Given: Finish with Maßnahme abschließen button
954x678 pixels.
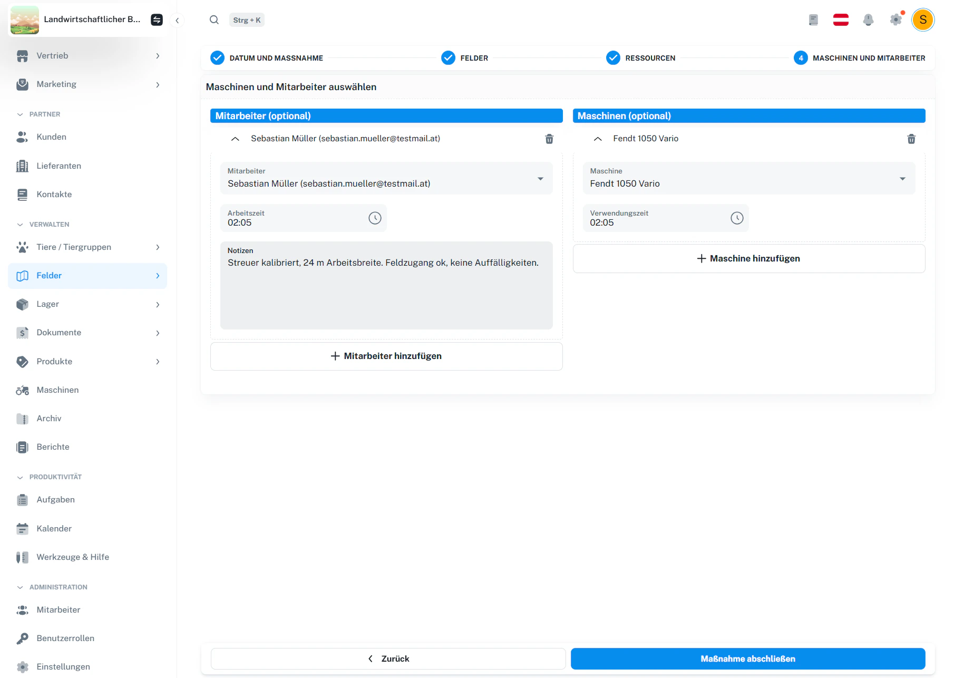Looking at the screenshot, I should (x=748, y=659).
